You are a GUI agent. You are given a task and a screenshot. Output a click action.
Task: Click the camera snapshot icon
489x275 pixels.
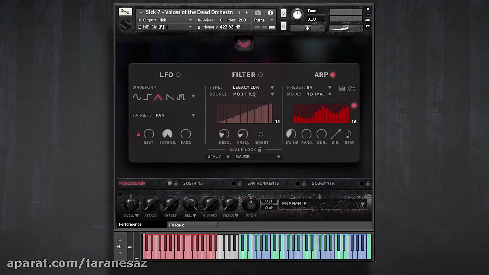258,13
